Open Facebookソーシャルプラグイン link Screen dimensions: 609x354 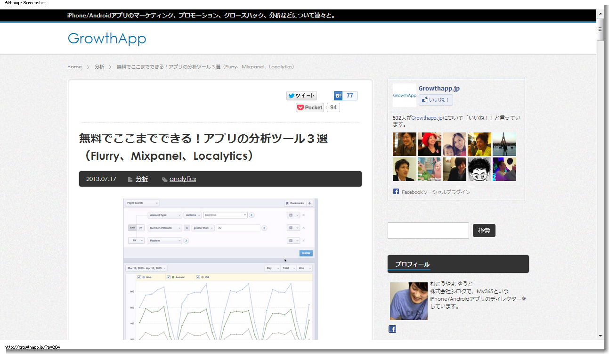[x=436, y=192]
